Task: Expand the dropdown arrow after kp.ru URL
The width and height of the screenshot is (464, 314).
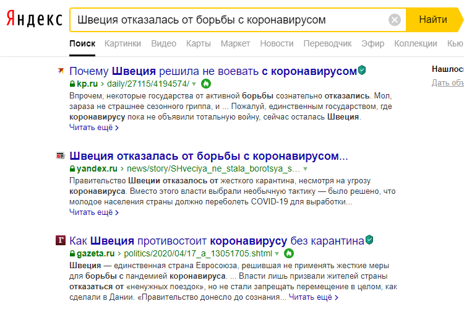Action: (x=194, y=84)
